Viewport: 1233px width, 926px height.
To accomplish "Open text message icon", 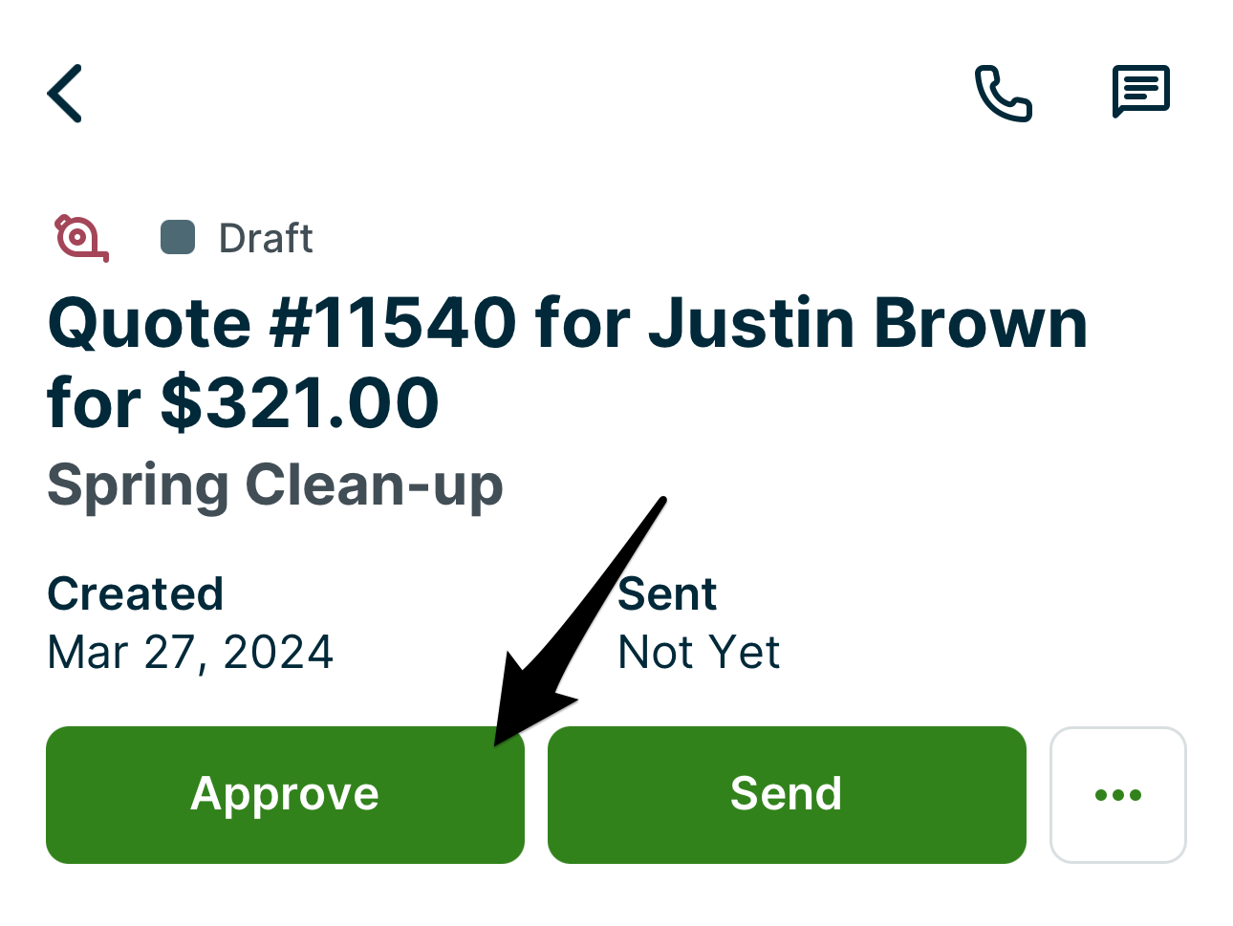I will [x=1140, y=92].
